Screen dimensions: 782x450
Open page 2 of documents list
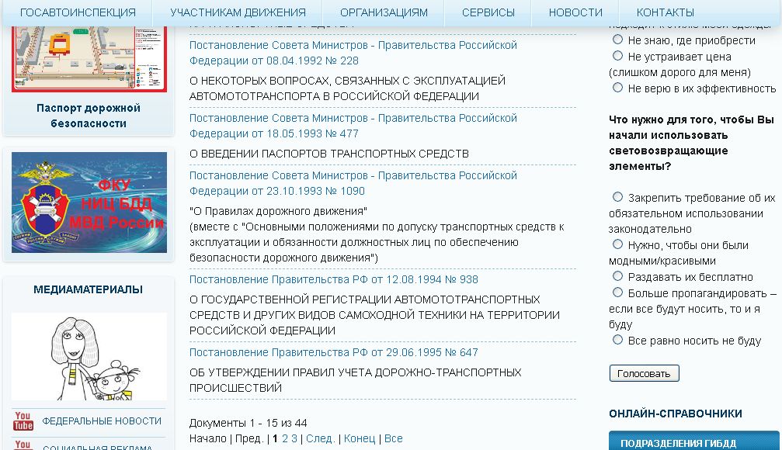(x=285, y=438)
